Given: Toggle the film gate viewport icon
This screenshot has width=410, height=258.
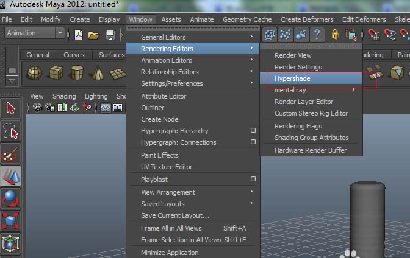Looking at the screenshot, I should (x=118, y=108).
